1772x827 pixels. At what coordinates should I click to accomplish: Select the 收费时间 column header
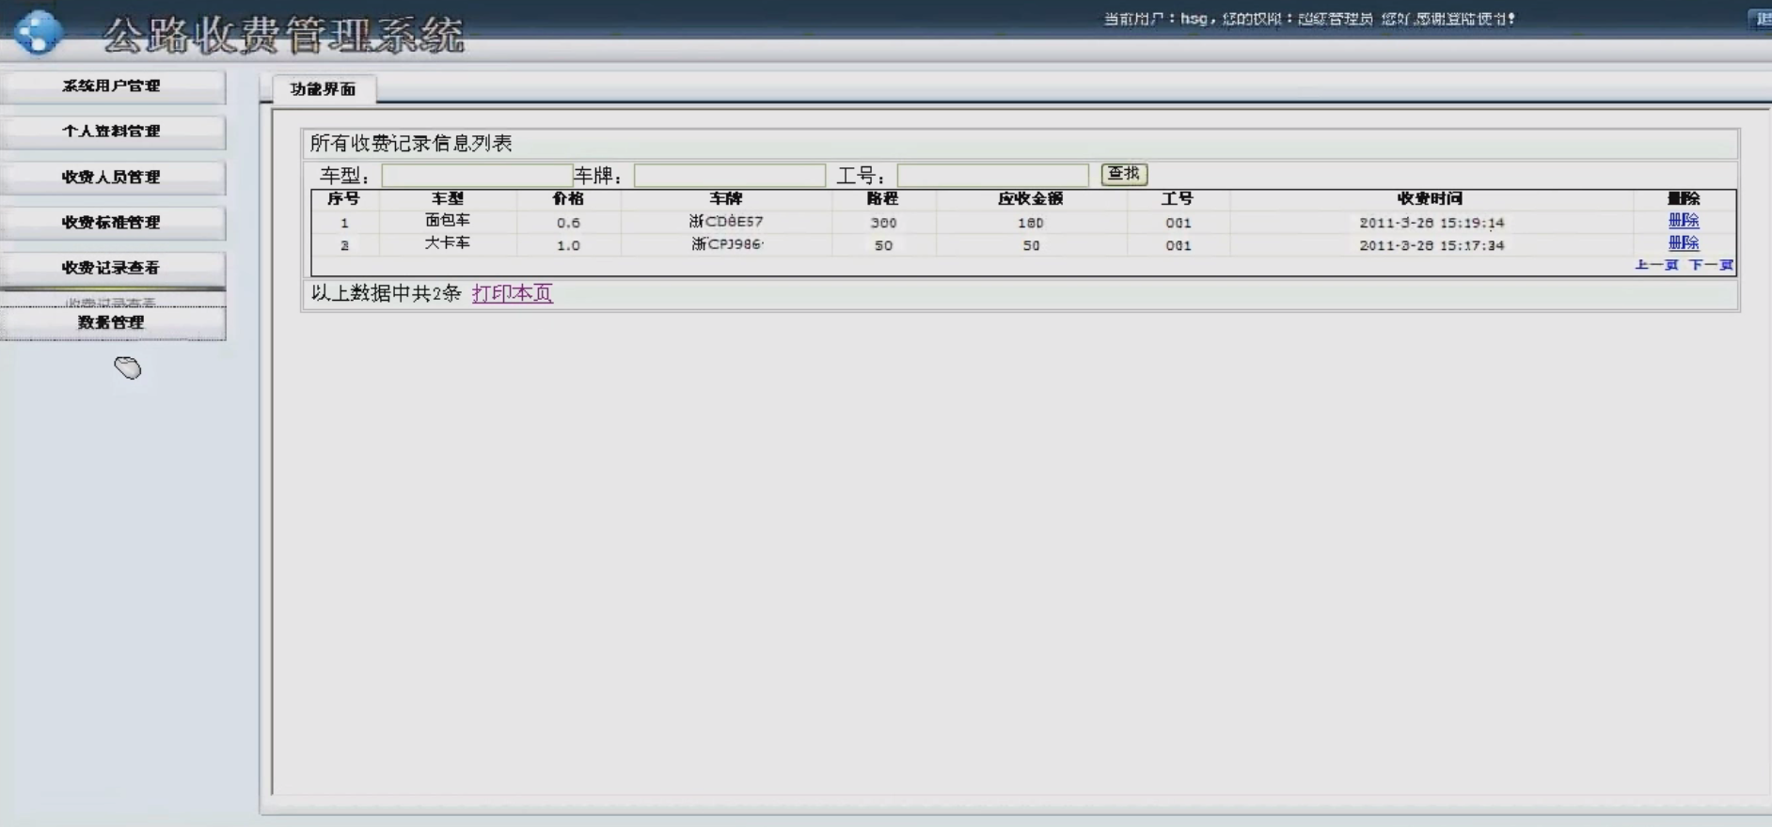1430,198
